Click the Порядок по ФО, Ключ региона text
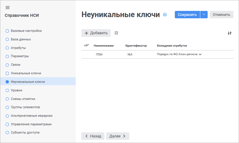 point(177,54)
